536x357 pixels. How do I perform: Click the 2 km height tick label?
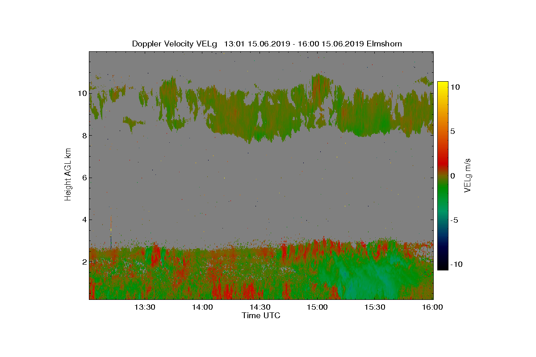[x=84, y=262]
